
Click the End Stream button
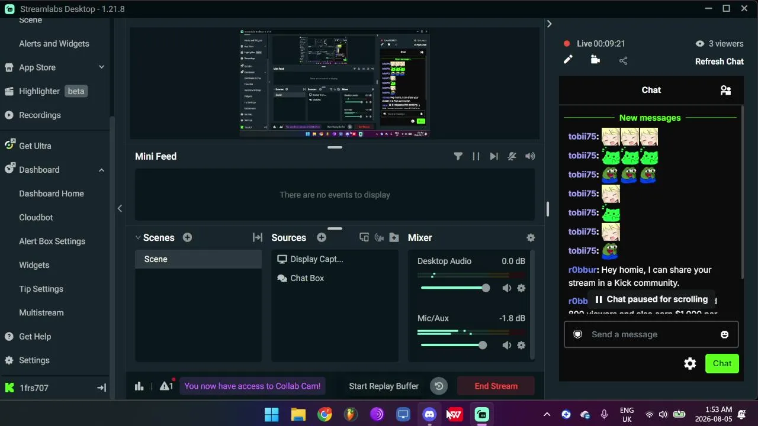click(x=496, y=386)
